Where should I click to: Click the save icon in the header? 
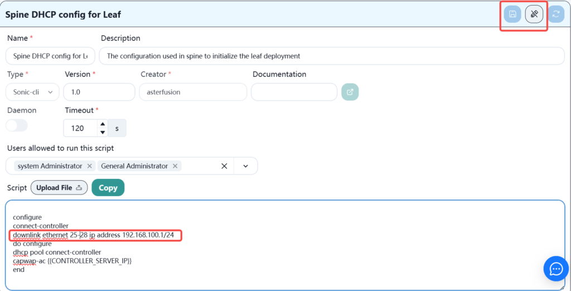(512, 14)
